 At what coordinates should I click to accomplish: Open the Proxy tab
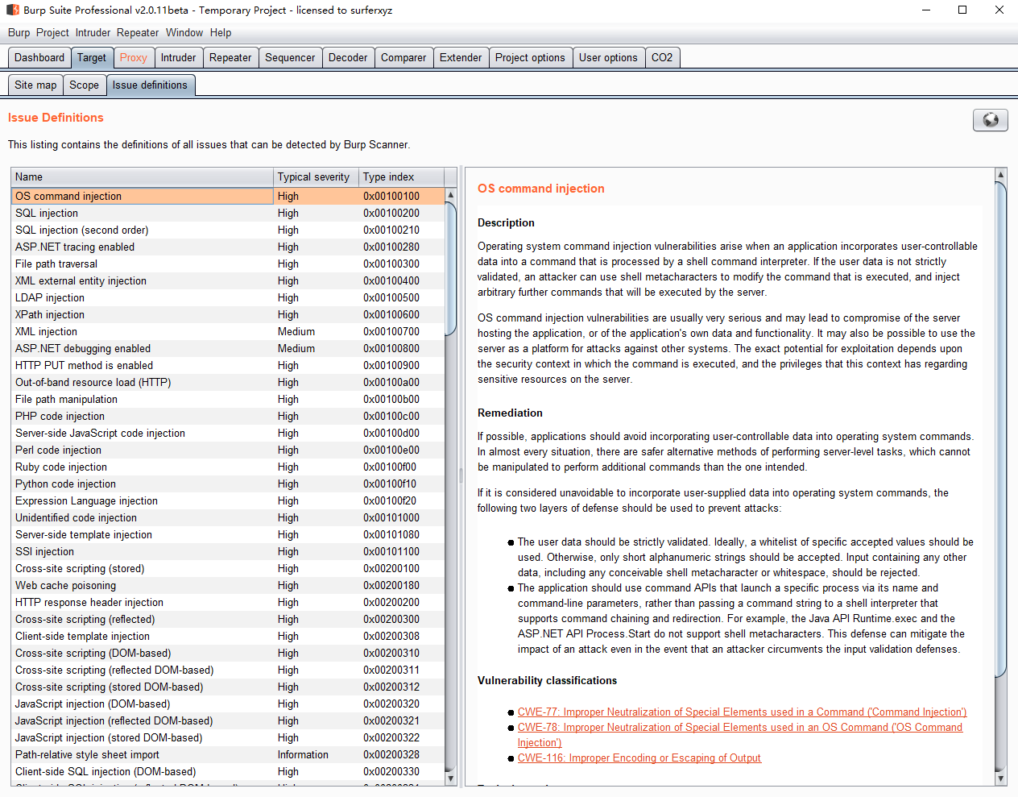[x=133, y=58]
